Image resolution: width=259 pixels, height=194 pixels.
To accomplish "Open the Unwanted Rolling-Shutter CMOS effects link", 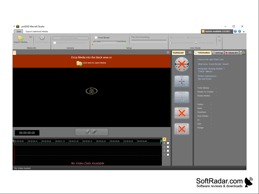I will (x=211, y=70).
